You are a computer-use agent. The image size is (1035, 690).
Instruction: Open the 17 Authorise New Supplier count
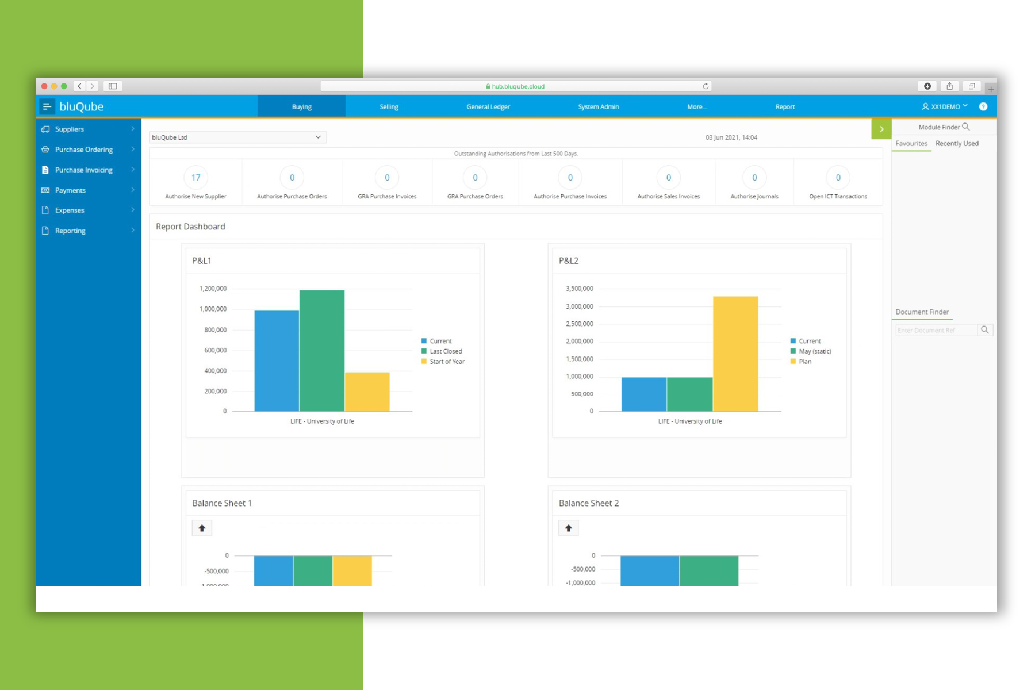point(196,178)
